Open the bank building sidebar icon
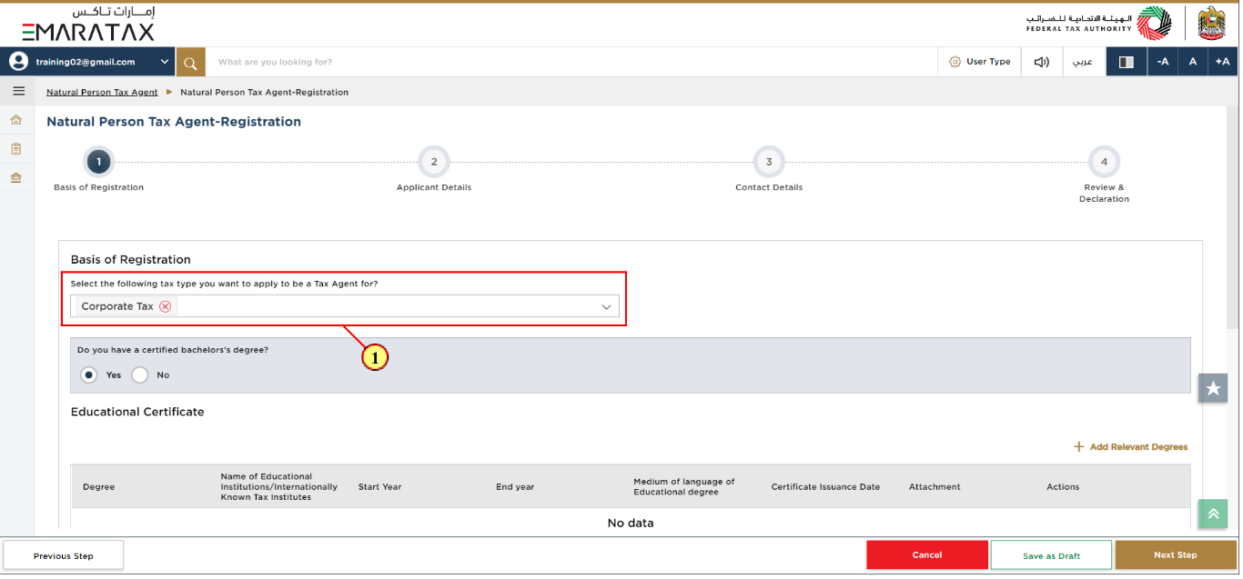Image resolution: width=1243 pixels, height=579 pixels. pyautogui.click(x=16, y=177)
